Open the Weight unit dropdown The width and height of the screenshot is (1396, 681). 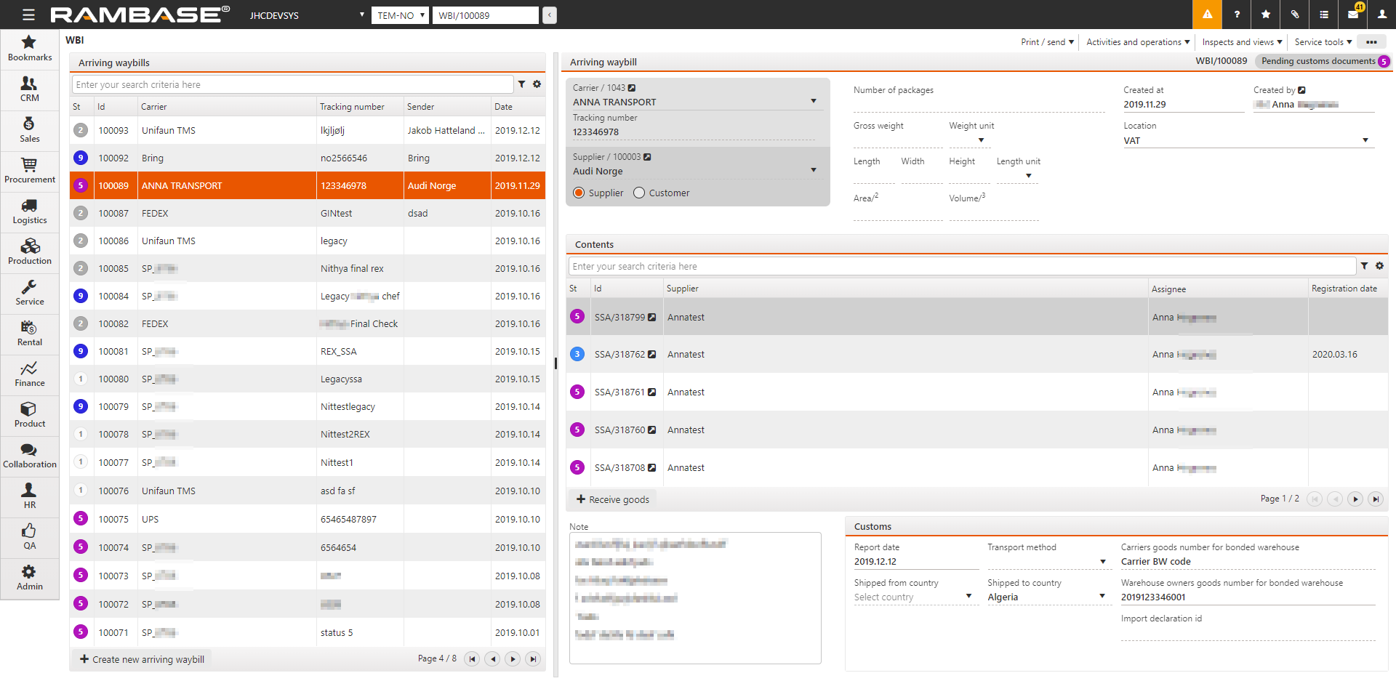click(981, 140)
